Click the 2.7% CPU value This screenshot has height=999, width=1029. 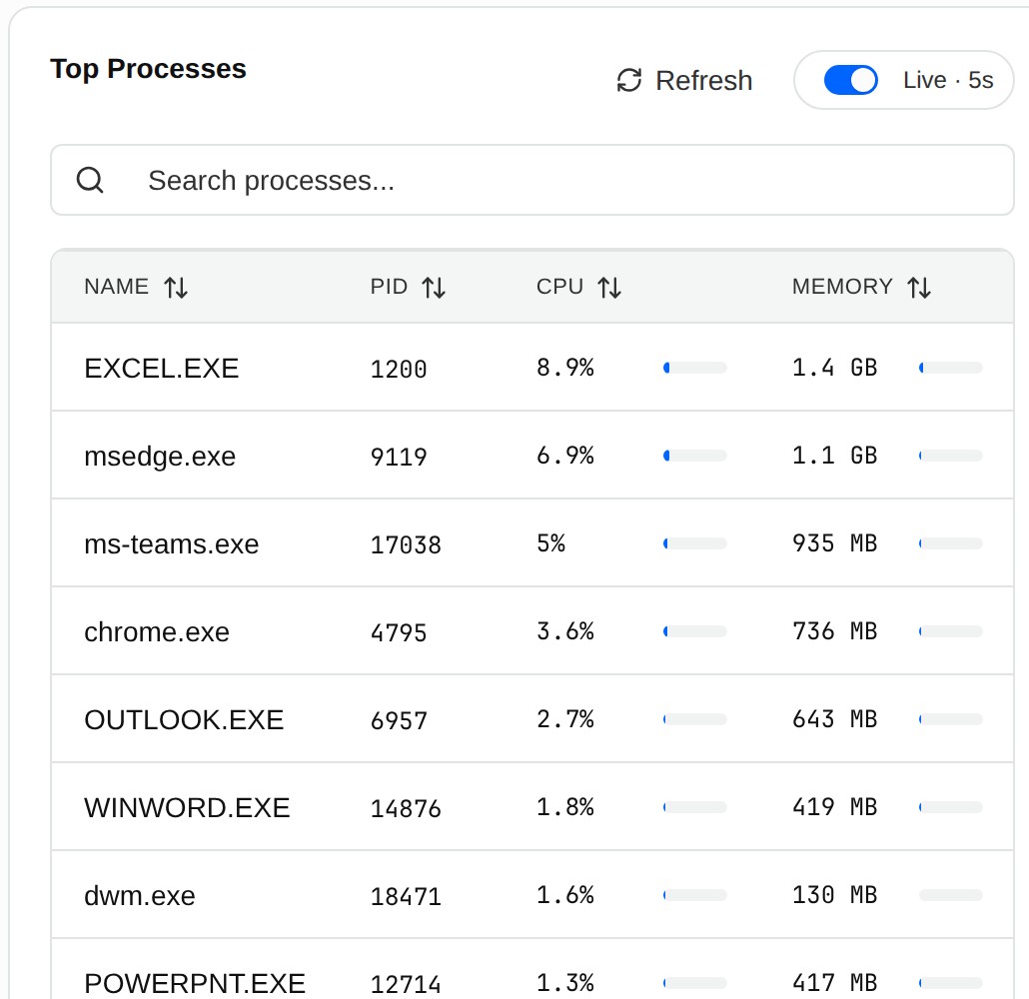pos(565,719)
